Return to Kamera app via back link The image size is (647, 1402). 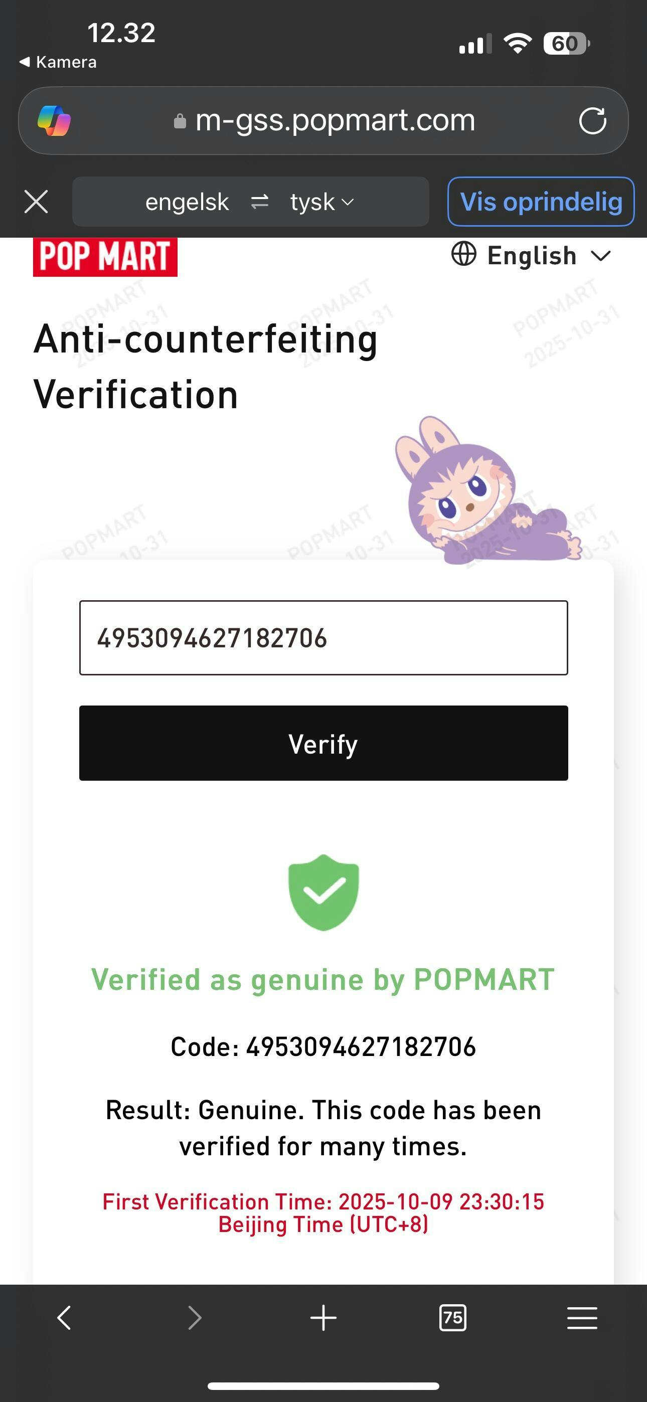[x=58, y=62]
